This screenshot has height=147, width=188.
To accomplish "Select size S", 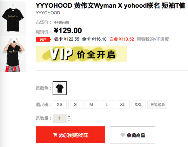I will [x=75, y=105].
